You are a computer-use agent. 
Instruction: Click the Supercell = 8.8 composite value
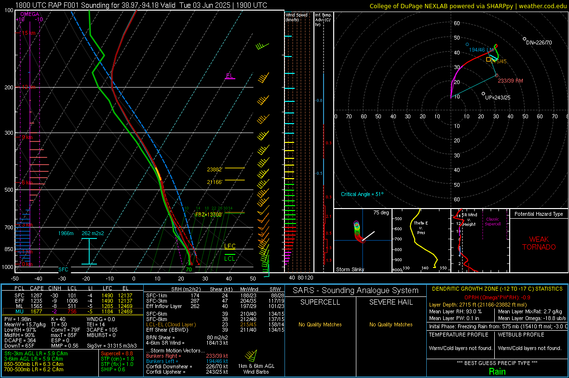click(117, 353)
